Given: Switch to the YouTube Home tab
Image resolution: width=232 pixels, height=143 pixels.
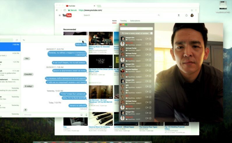Looking at the screenshot, I should [114, 21].
